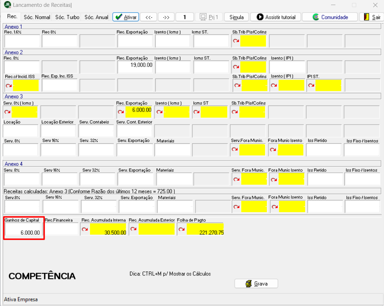
Task: Save entries with the Grava button
Action: coord(256,283)
